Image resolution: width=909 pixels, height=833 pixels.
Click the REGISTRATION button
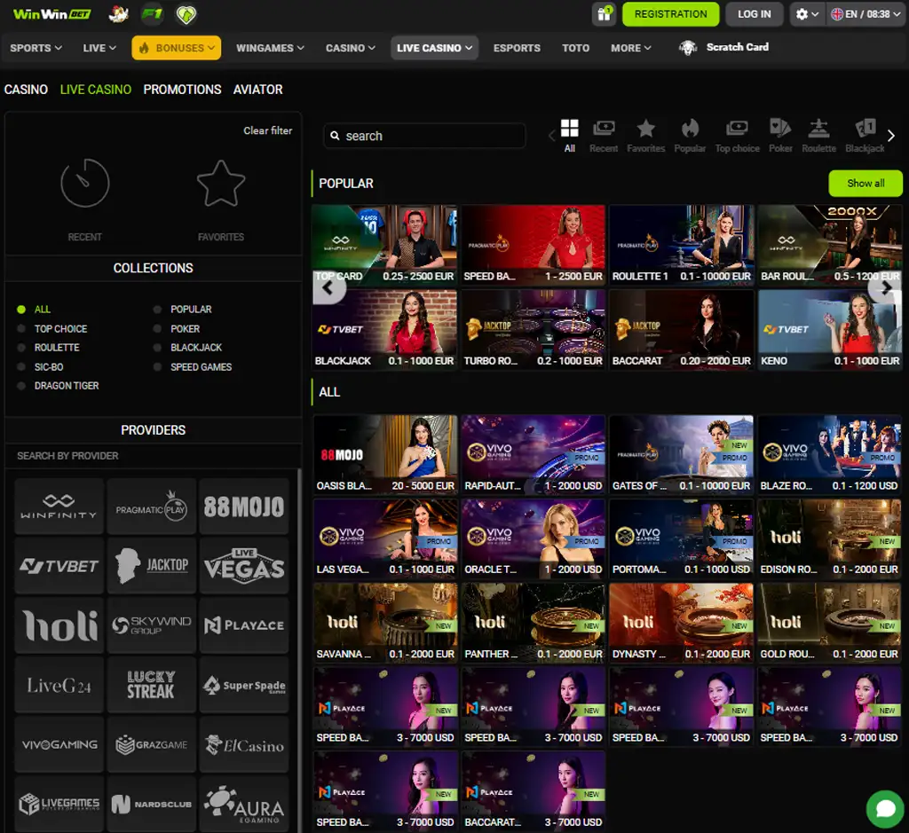(x=670, y=14)
